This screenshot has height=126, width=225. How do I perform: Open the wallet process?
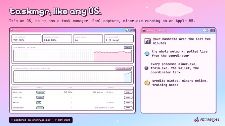[x=128, y=102]
